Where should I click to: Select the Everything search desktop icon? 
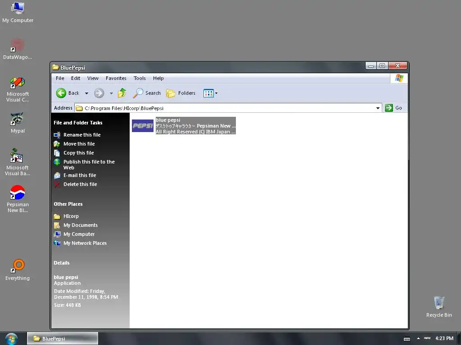[18, 270]
